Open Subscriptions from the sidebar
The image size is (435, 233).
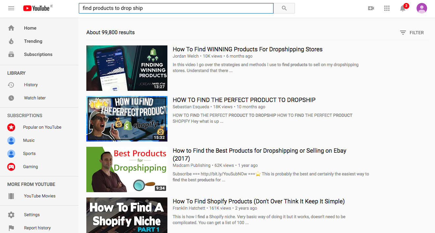point(38,54)
